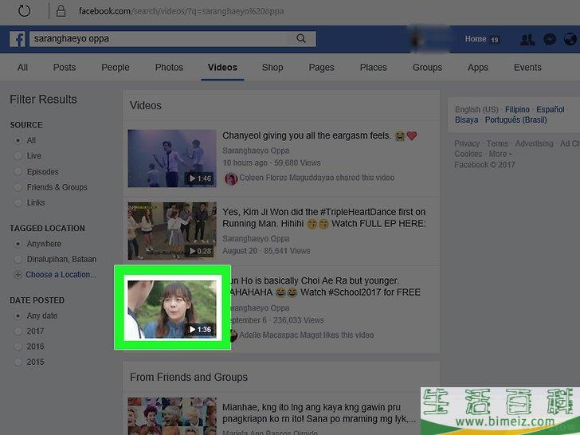Select the Anywhere location radio button

coord(18,244)
